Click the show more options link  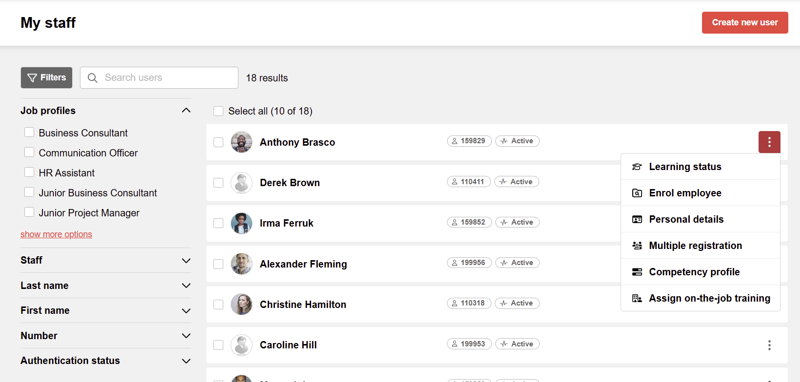56,234
